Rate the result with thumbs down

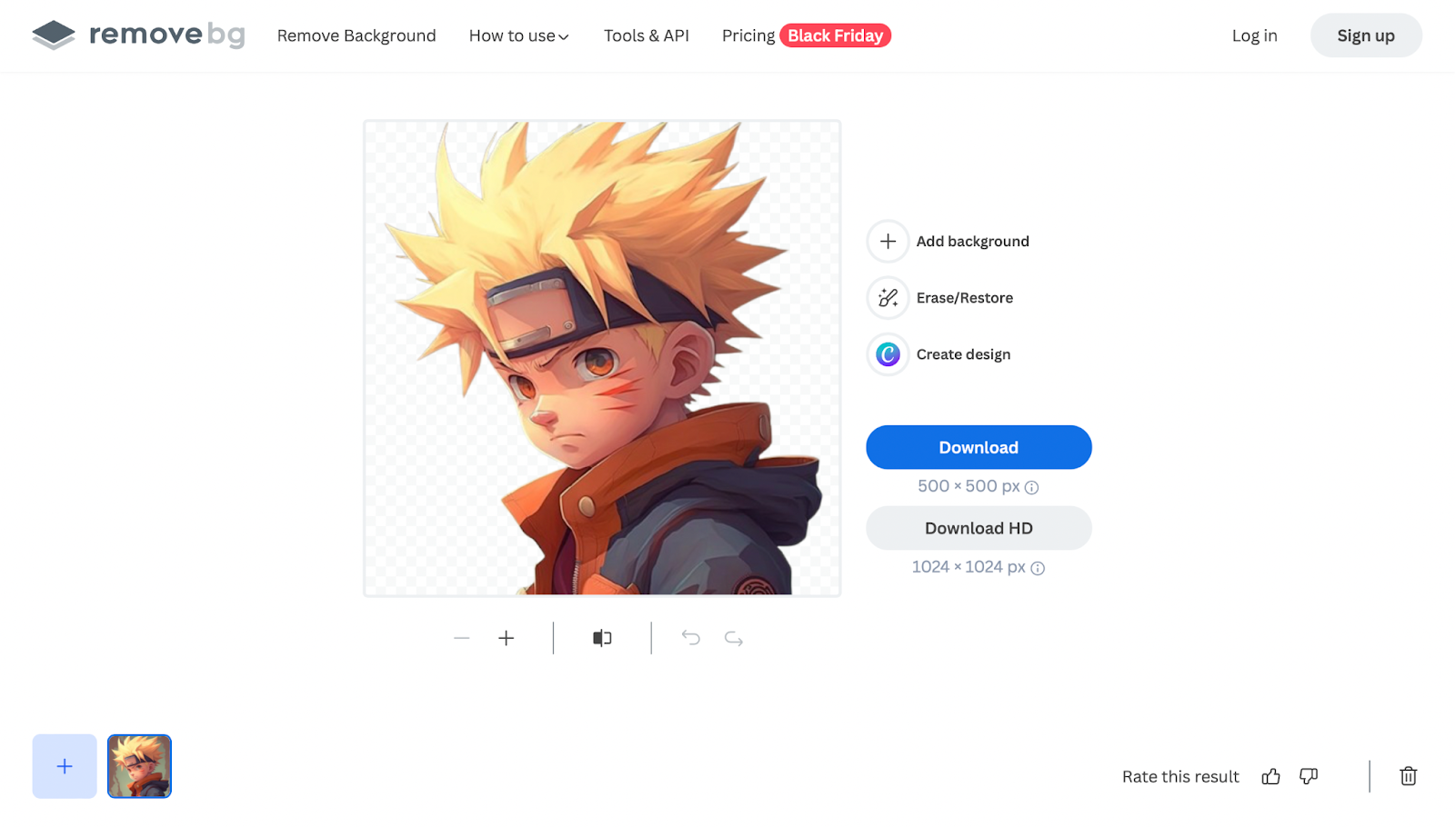pos(1309,776)
